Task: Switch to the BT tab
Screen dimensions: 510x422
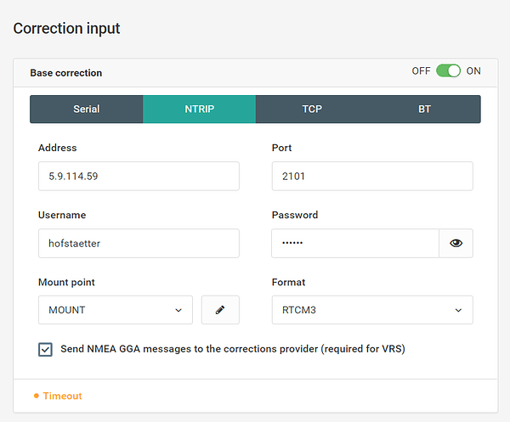Action: [x=424, y=110]
